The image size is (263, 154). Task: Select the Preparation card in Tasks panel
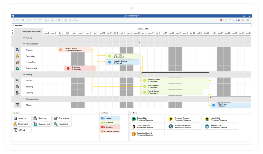coord(62,118)
